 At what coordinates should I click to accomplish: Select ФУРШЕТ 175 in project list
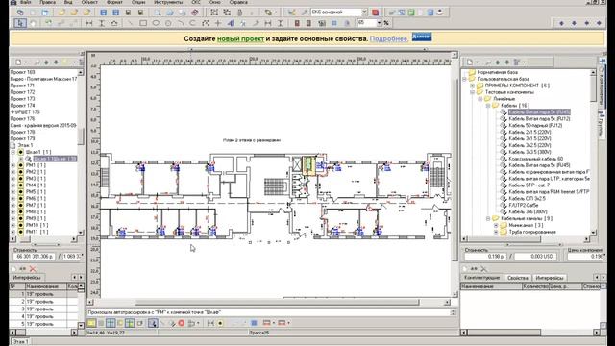click(x=25, y=111)
